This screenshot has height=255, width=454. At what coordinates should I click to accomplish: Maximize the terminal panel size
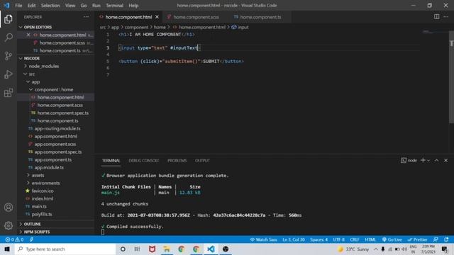coord(437,161)
